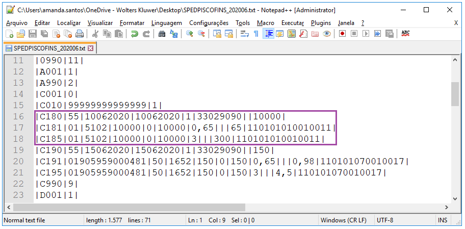Screen dimensions: 465x229
Task: Open the Plugins menu
Action: (321, 23)
